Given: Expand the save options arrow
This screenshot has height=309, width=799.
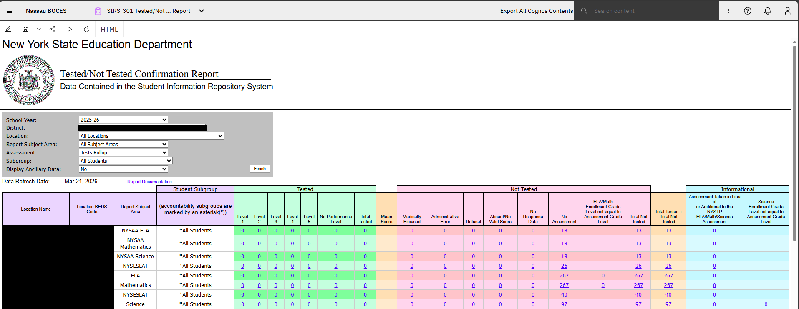Looking at the screenshot, I should coord(39,29).
